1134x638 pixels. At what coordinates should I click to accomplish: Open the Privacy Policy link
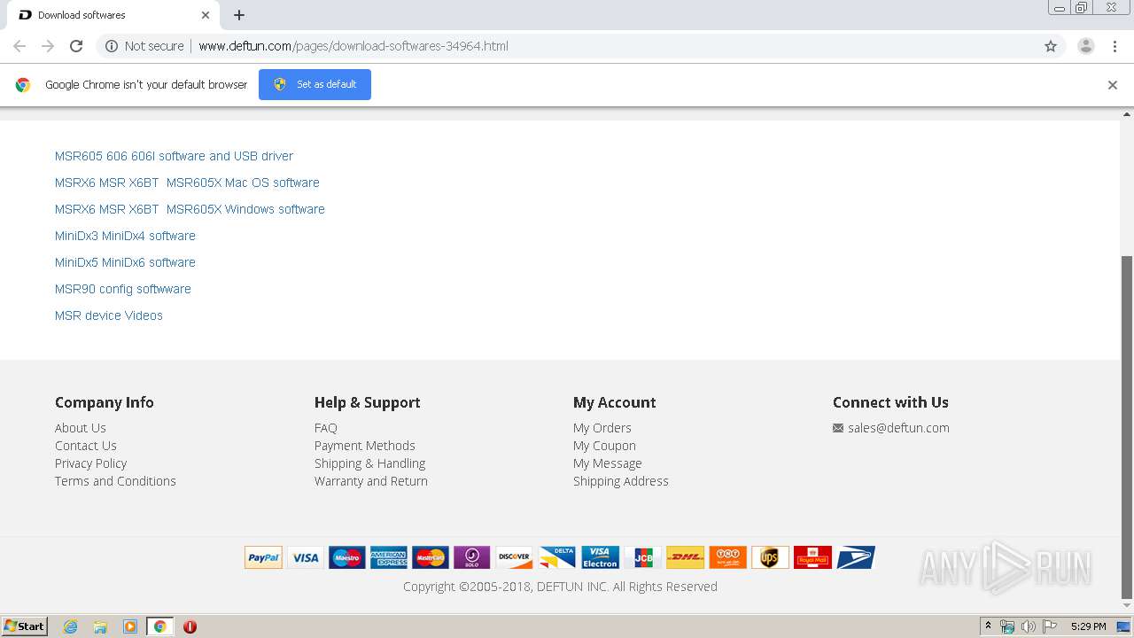point(90,463)
